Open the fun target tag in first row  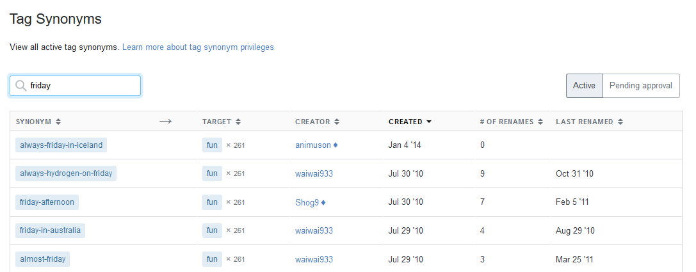pos(212,145)
